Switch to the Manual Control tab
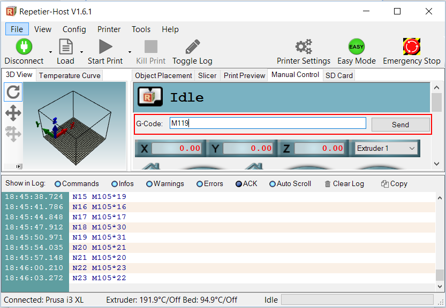Screen dimensions: 446x308 pos(295,75)
